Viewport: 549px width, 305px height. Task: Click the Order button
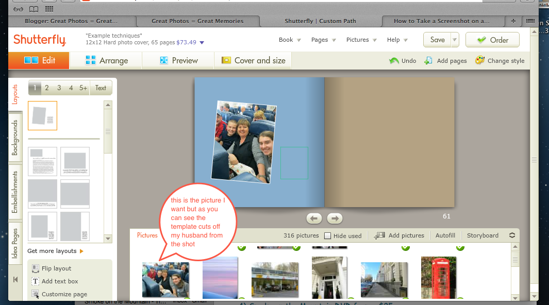click(x=492, y=40)
